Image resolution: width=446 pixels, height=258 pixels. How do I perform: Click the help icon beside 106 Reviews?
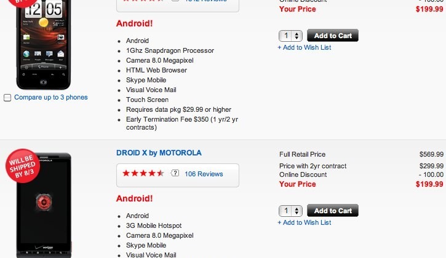[175, 173]
